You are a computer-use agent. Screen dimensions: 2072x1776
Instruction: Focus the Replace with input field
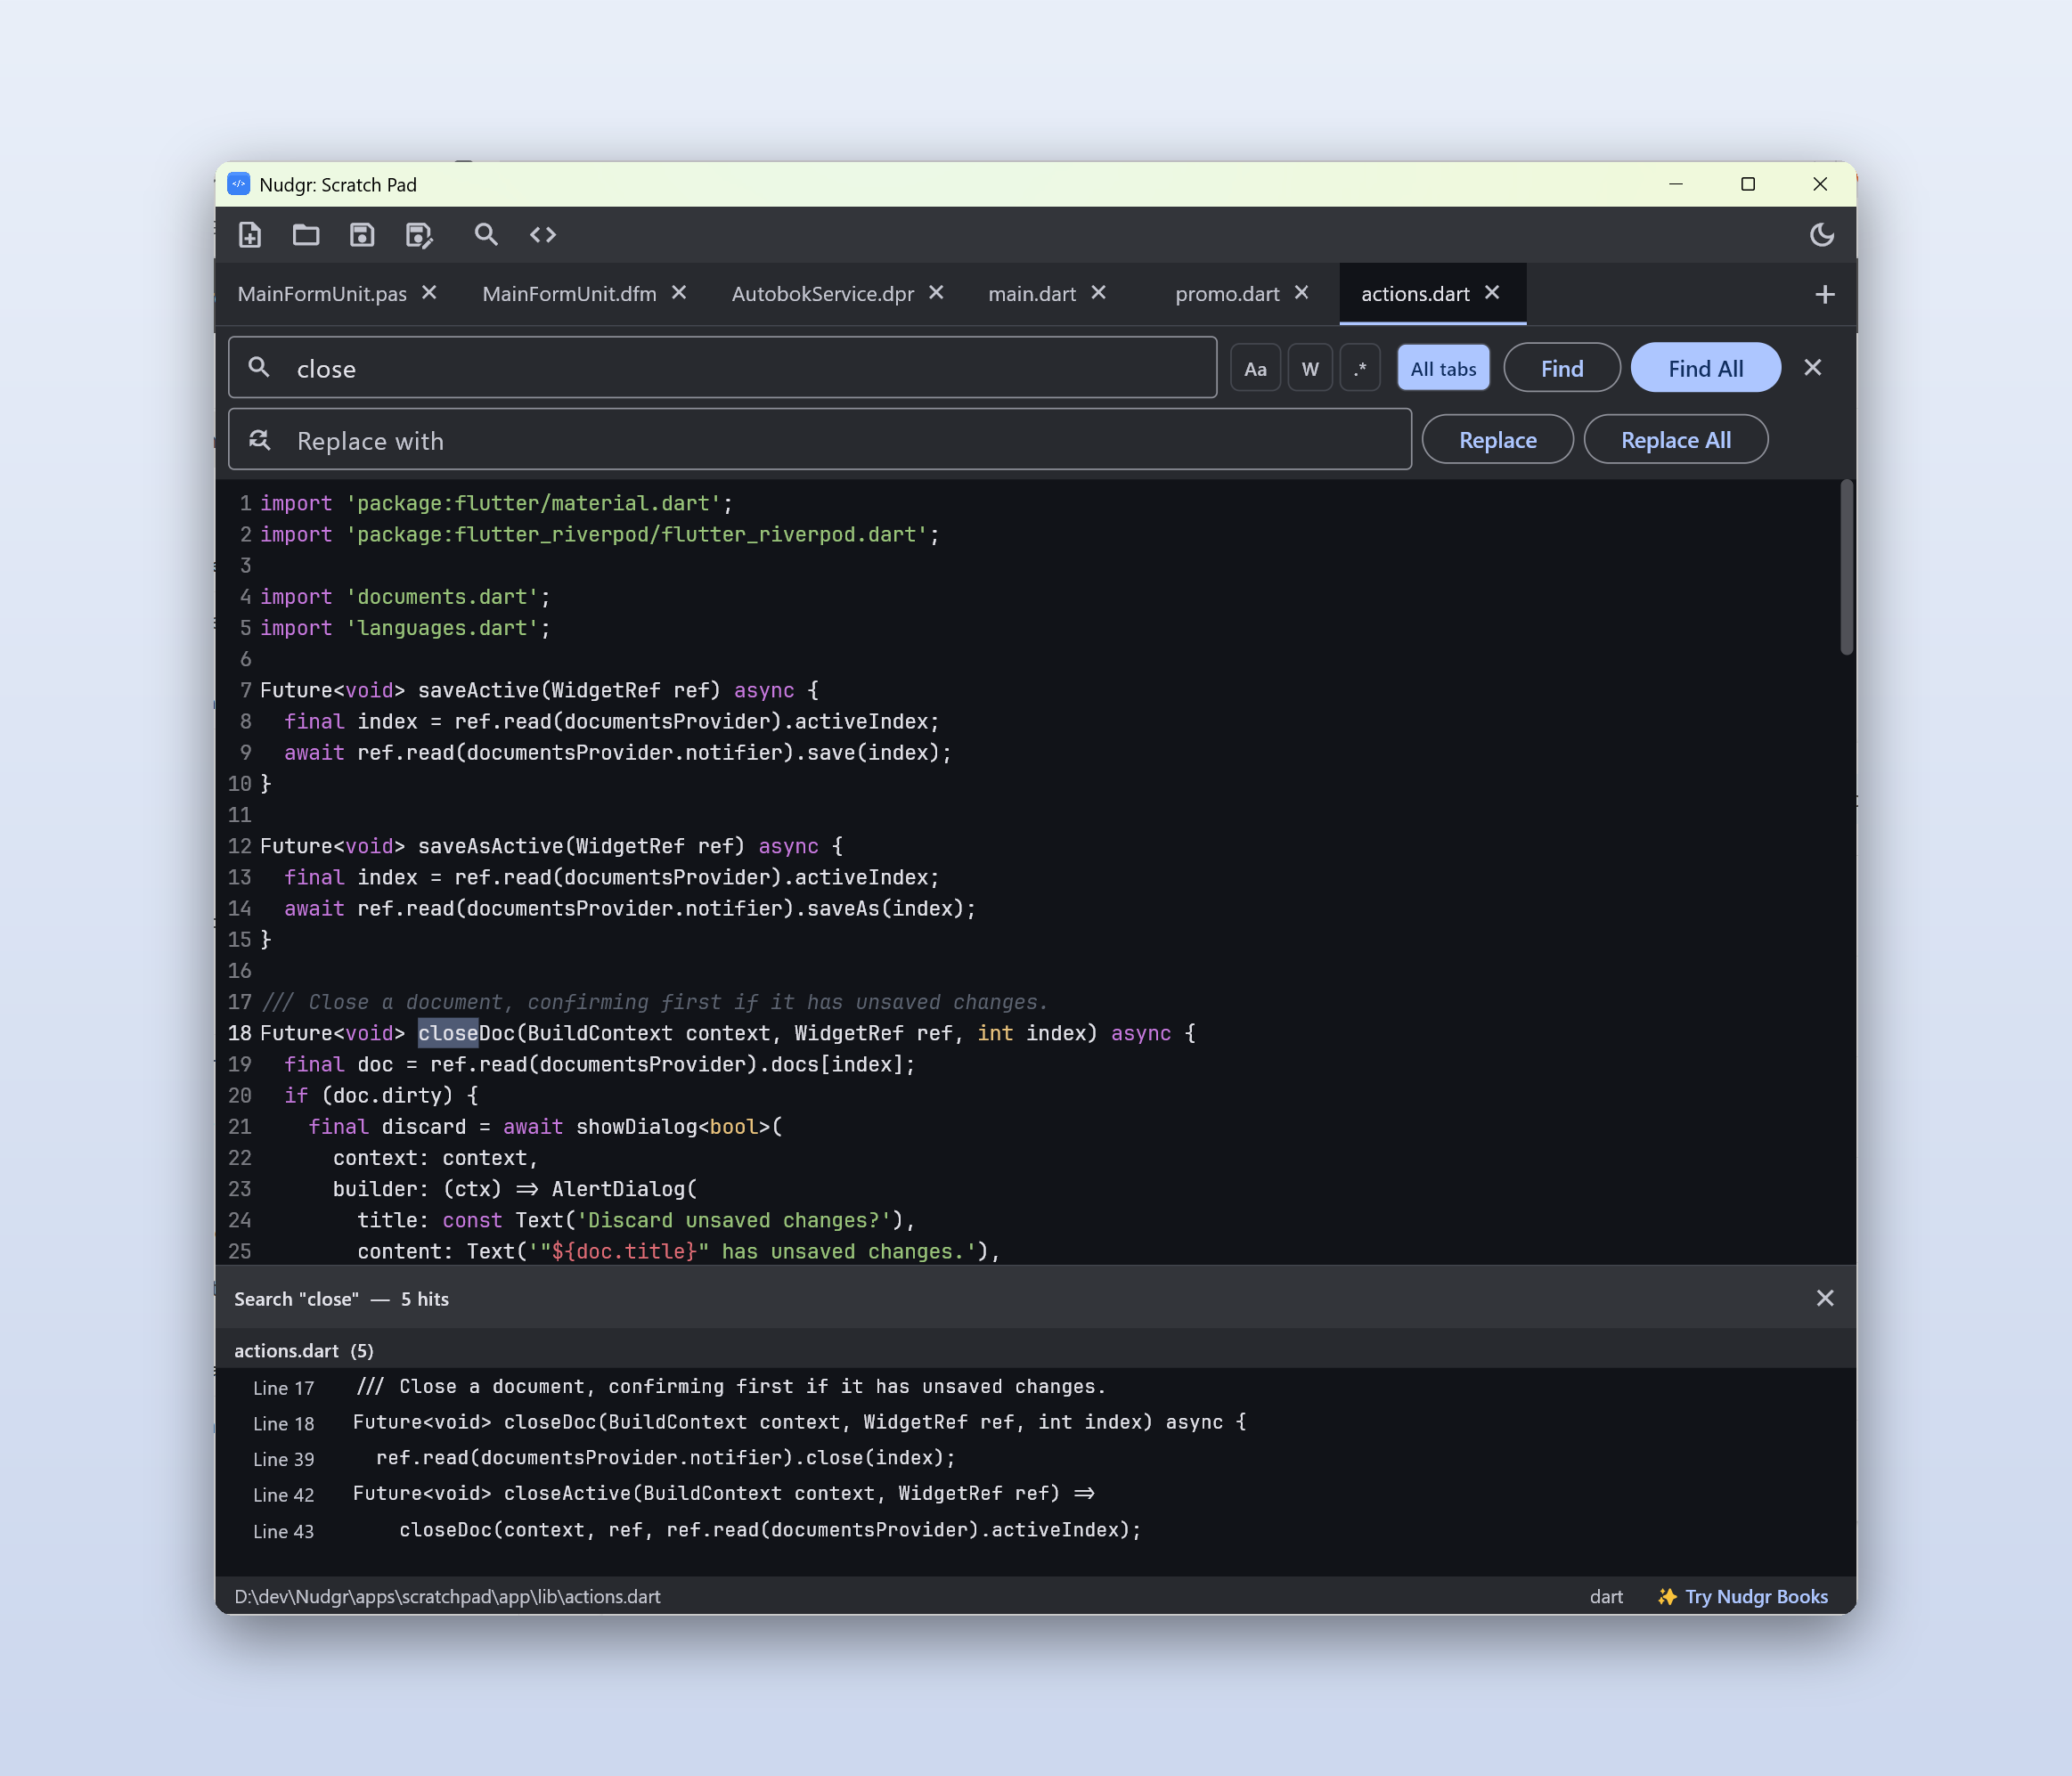[x=819, y=440]
